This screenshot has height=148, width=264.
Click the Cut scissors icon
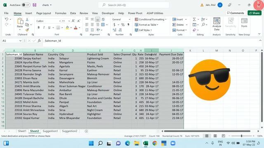(x=27, y=20)
